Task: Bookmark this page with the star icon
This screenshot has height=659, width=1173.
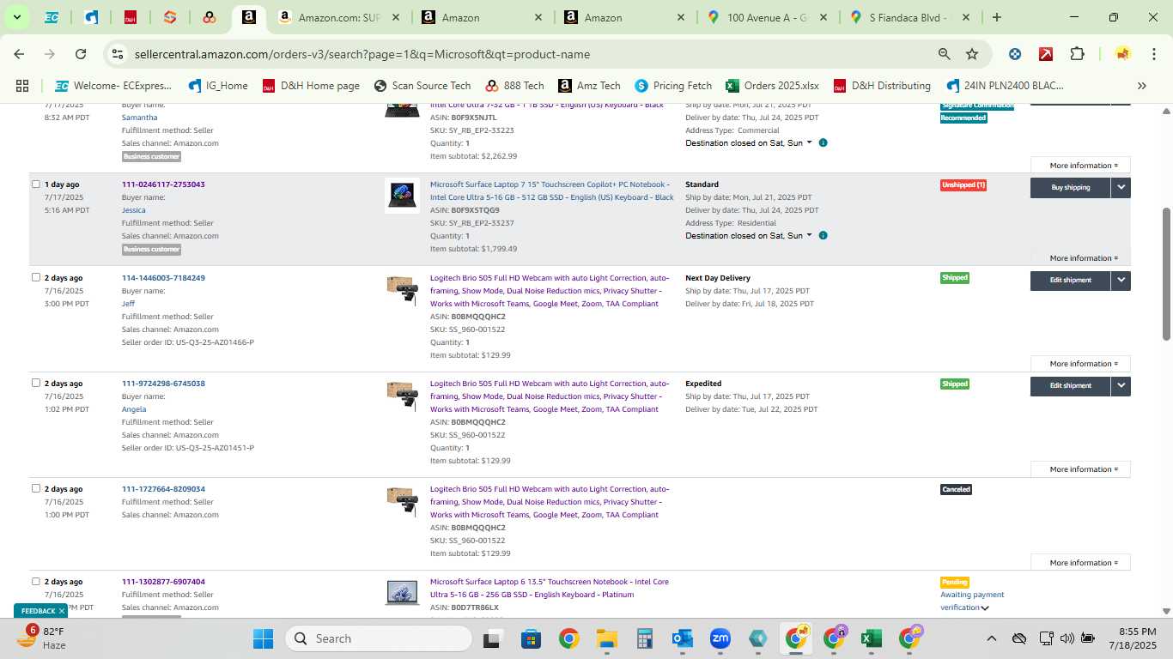Action: [x=972, y=54]
